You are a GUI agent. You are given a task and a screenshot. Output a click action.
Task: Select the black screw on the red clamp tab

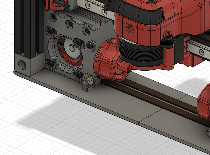(x=169, y=39)
